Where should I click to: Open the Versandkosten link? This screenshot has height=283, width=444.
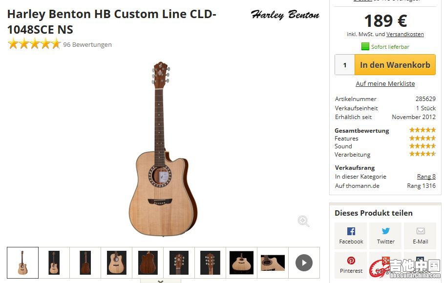coord(405,34)
